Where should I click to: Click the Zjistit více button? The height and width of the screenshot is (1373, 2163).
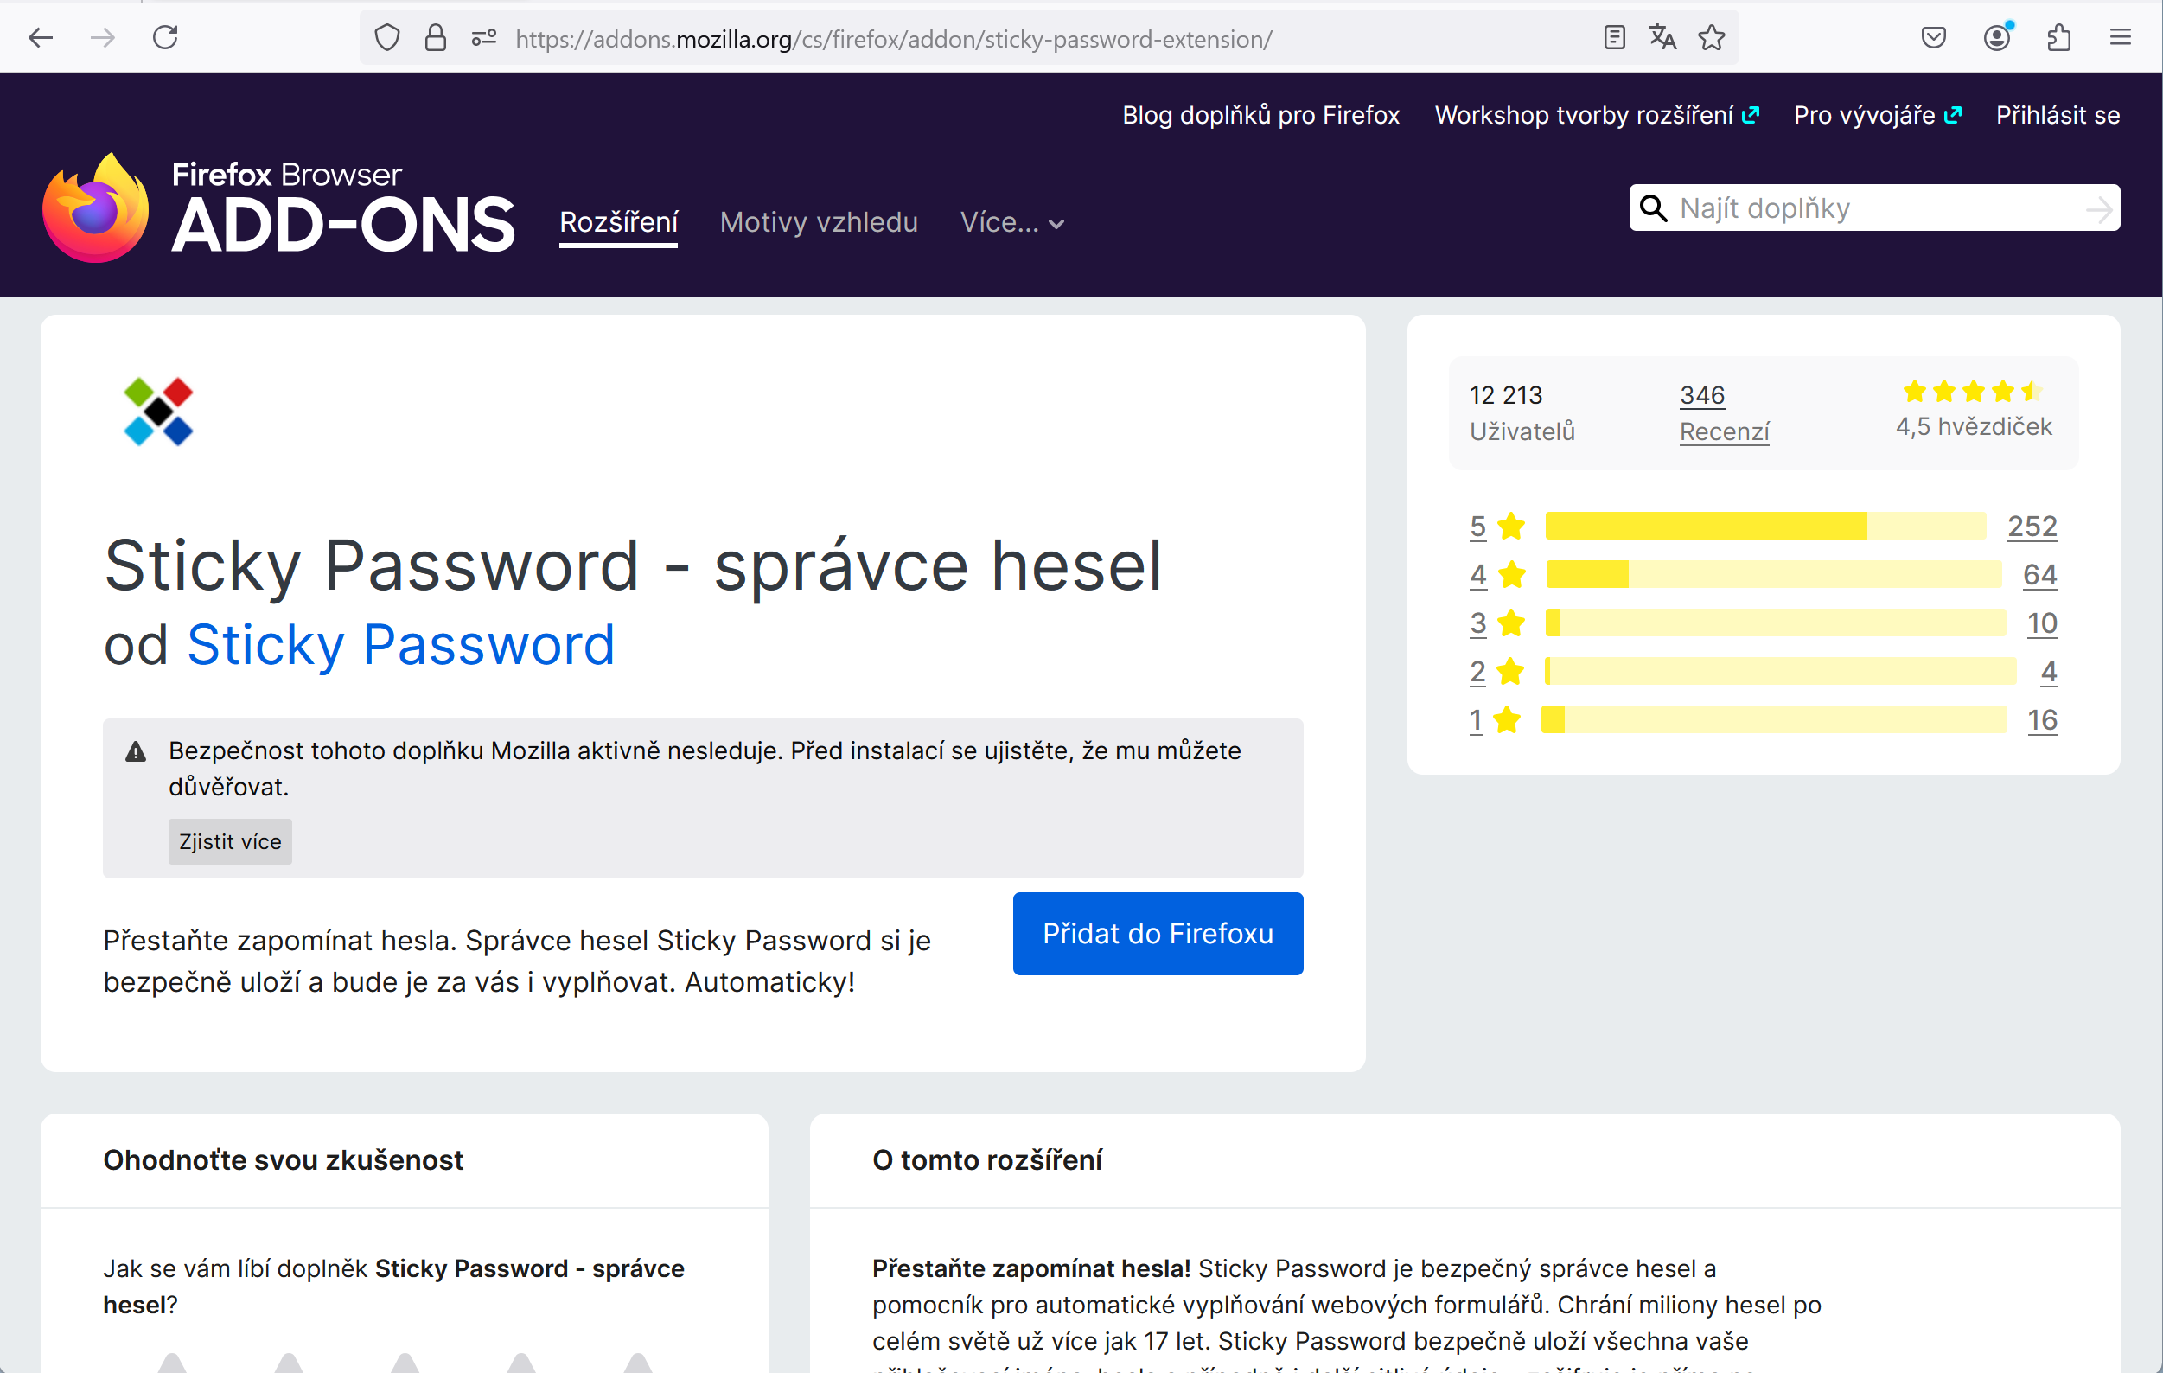[x=230, y=841]
